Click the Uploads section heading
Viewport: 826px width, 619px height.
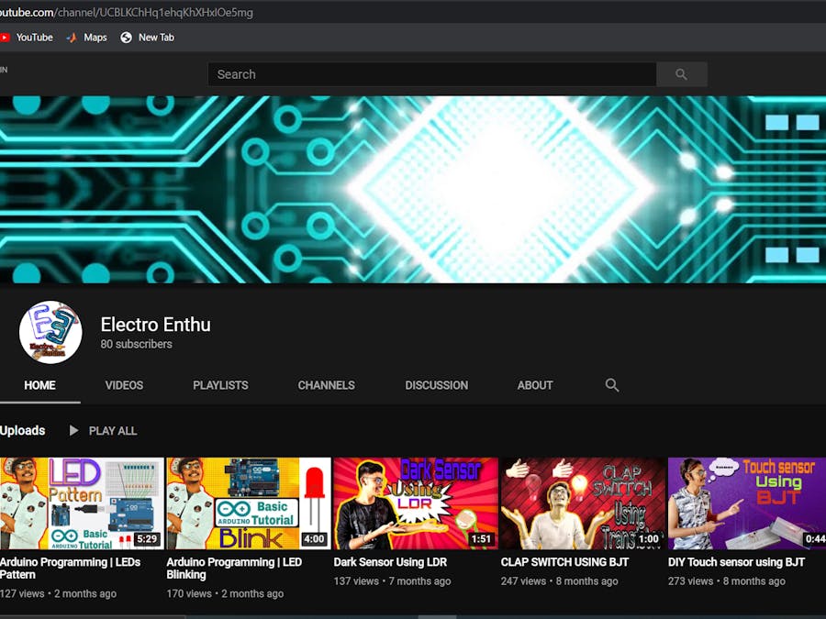tap(23, 431)
